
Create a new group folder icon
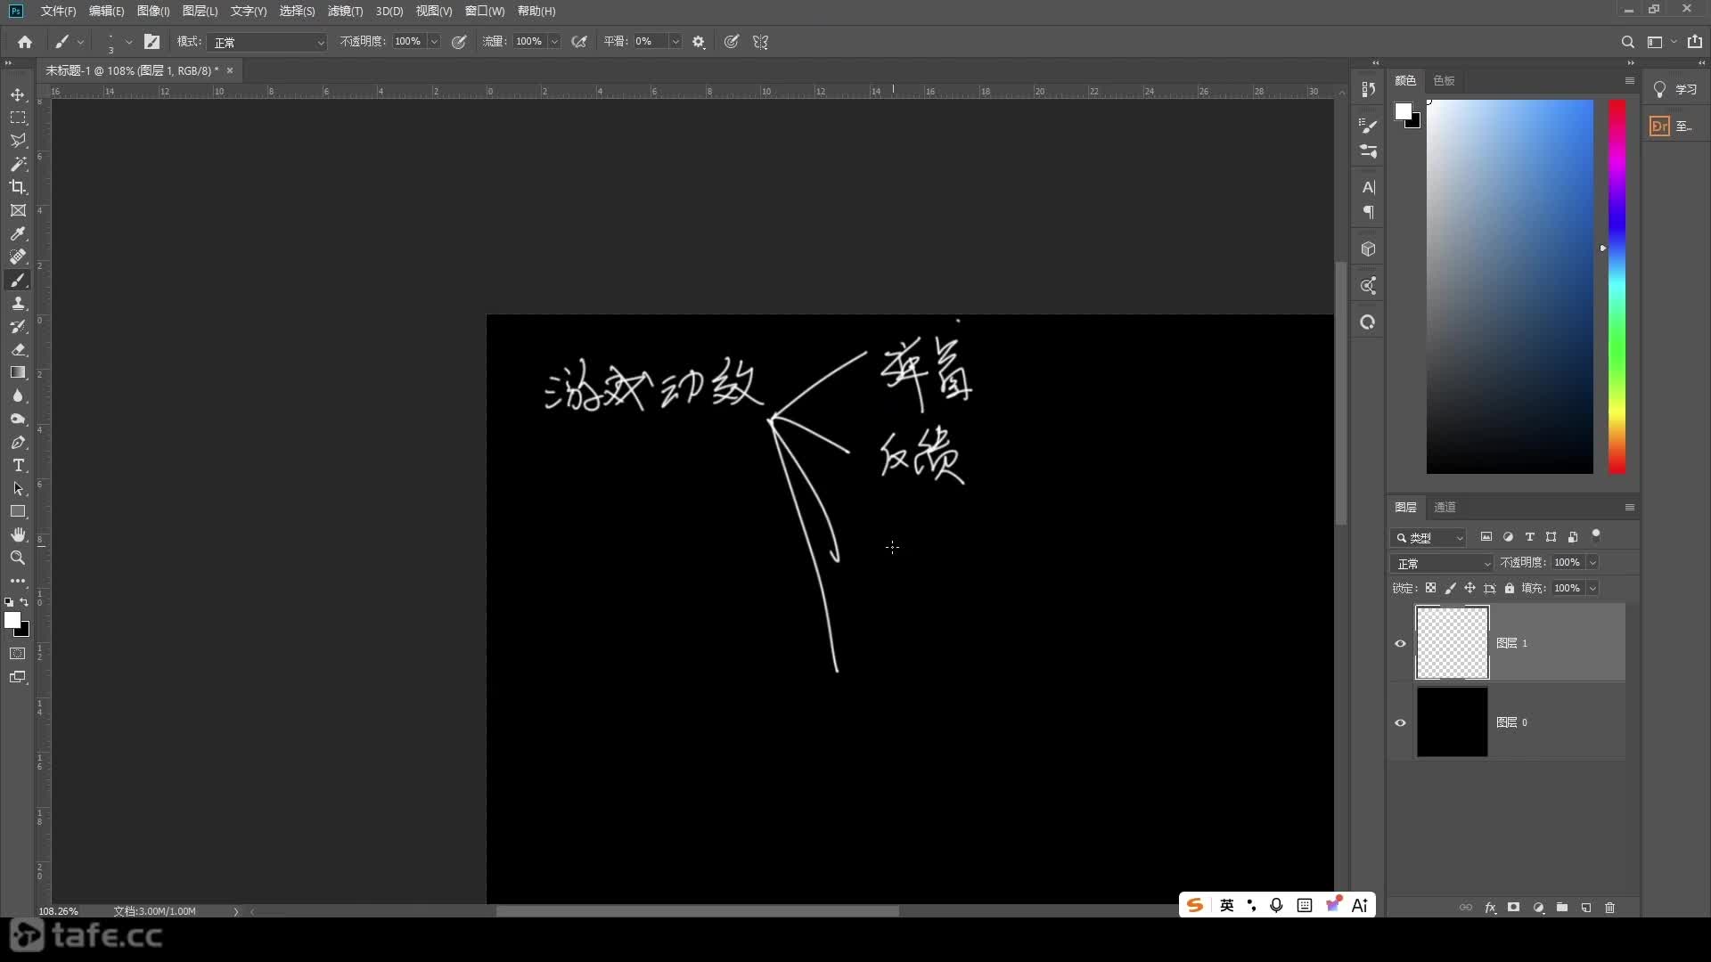pos(1562,908)
